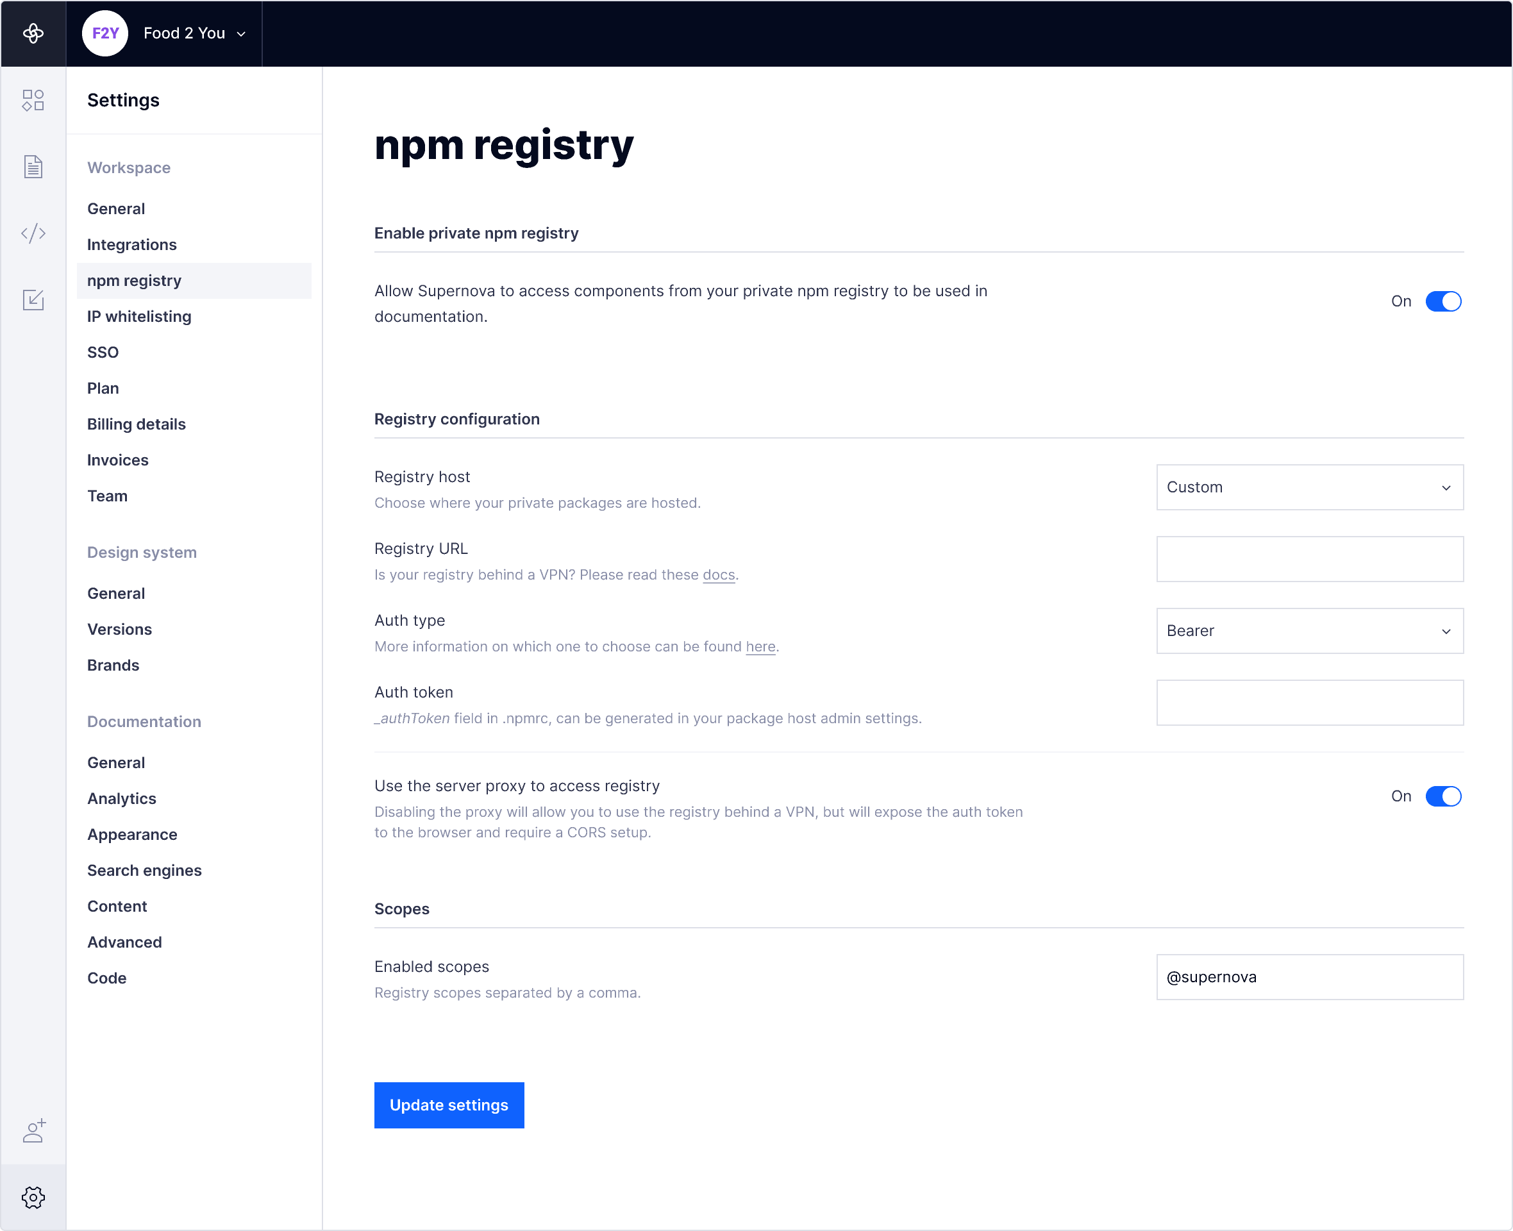Open the Registry host dropdown showing Custom
The height and width of the screenshot is (1231, 1513).
[1308, 487]
